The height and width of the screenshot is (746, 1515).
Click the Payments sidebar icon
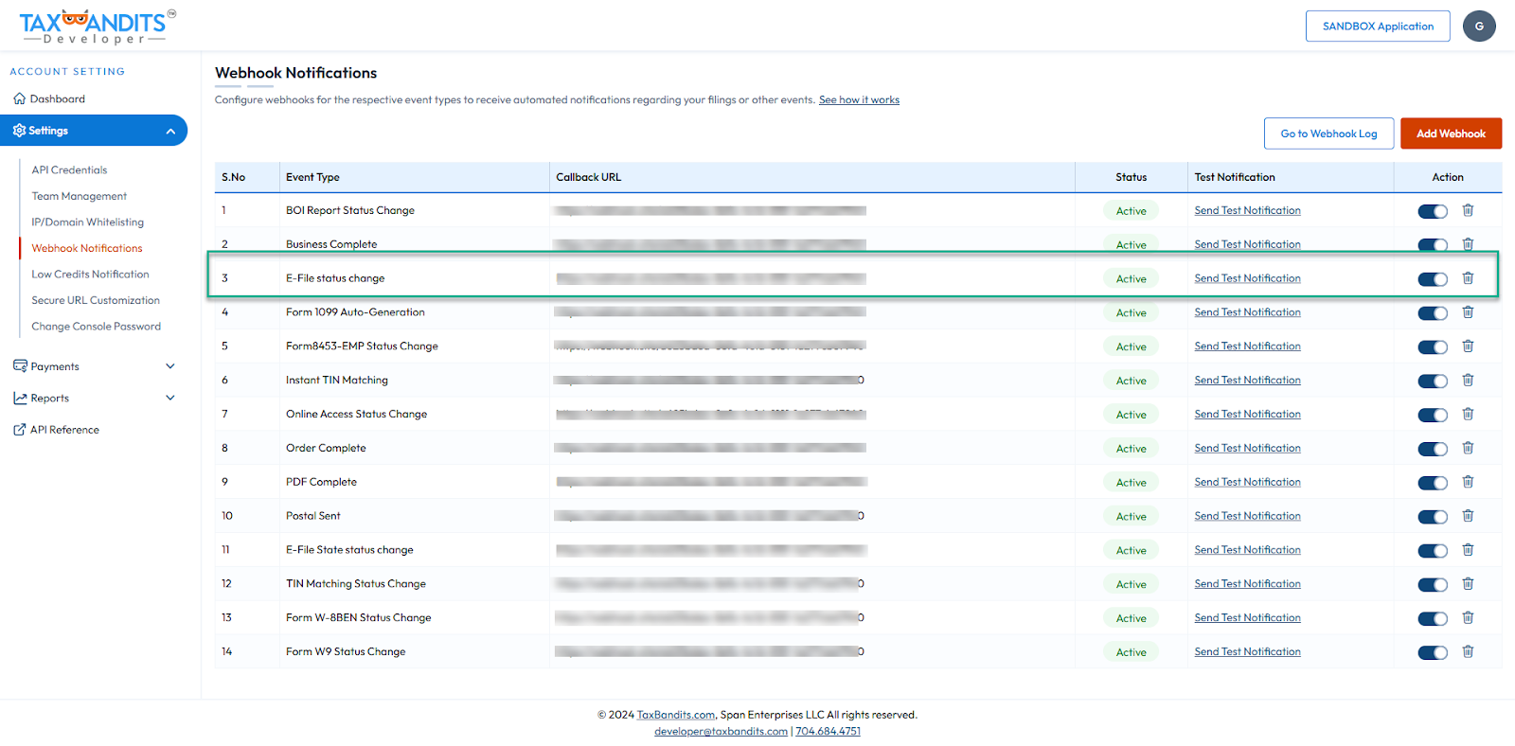pyautogui.click(x=20, y=366)
